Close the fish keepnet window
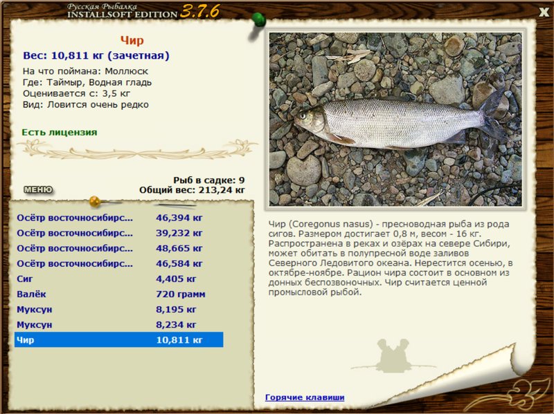Screen dimensions: 554x414 (544, 12)
